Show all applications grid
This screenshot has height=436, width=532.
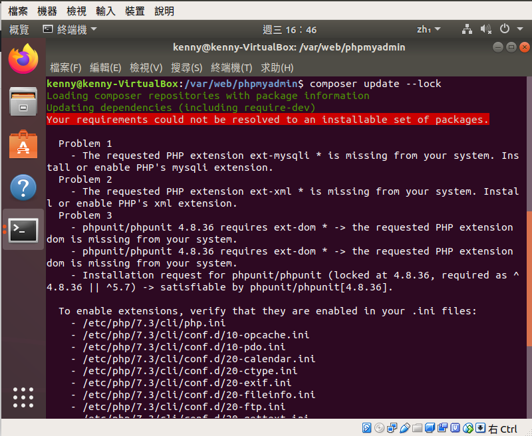(23, 397)
